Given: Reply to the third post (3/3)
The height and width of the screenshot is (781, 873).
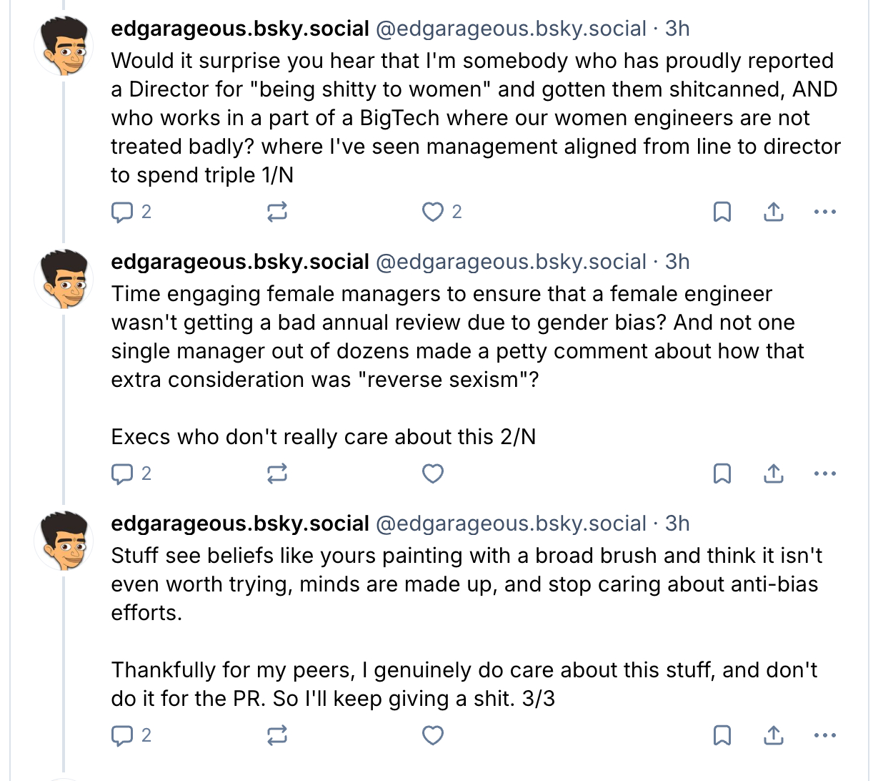Looking at the screenshot, I should pyautogui.click(x=123, y=735).
